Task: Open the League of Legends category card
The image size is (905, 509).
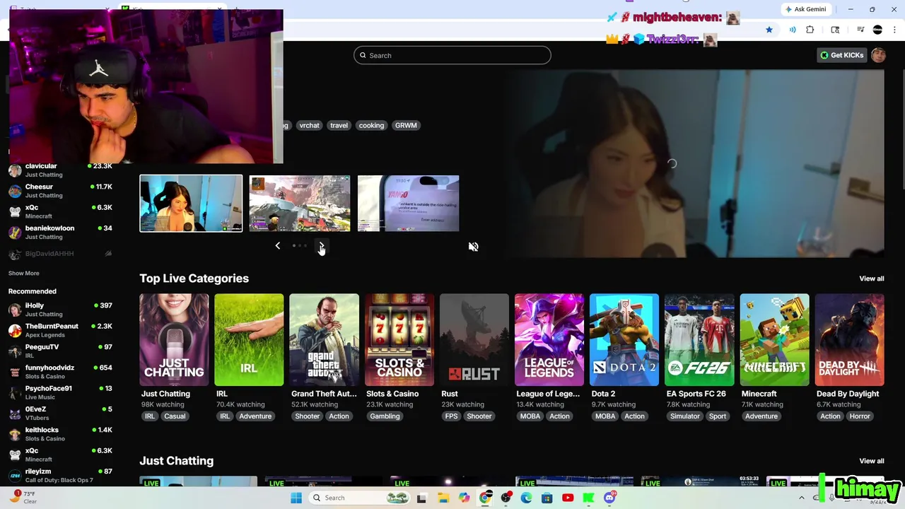Action: click(549, 339)
